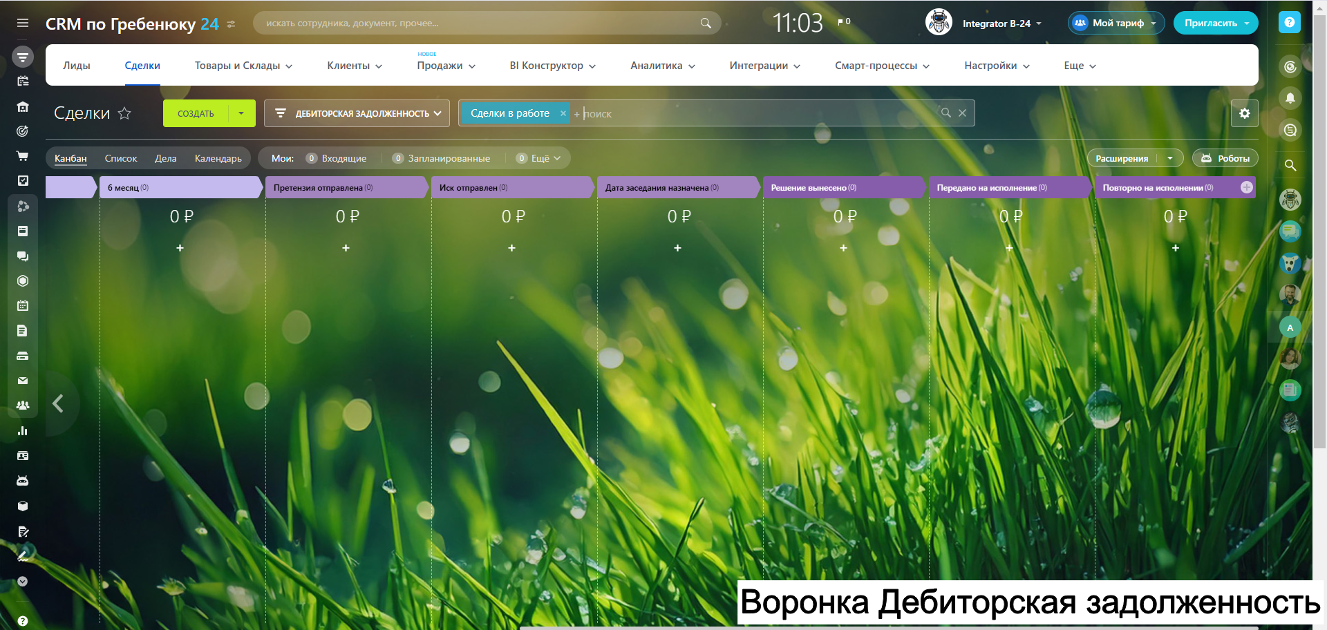Click the bar chart icon in left sidebar
This screenshot has height=630, width=1327.
23,431
